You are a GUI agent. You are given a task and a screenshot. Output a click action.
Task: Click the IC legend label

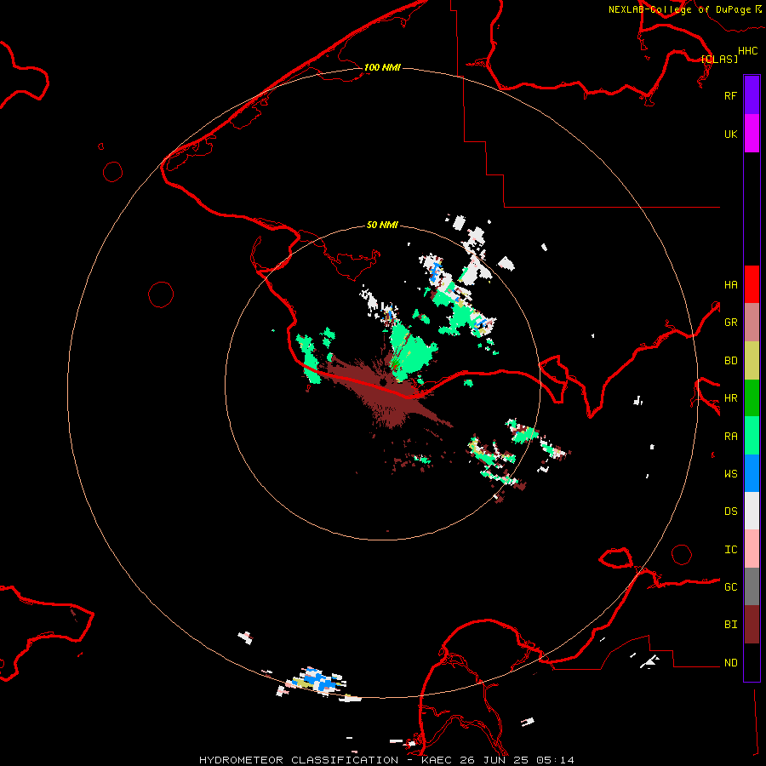pyautogui.click(x=730, y=549)
